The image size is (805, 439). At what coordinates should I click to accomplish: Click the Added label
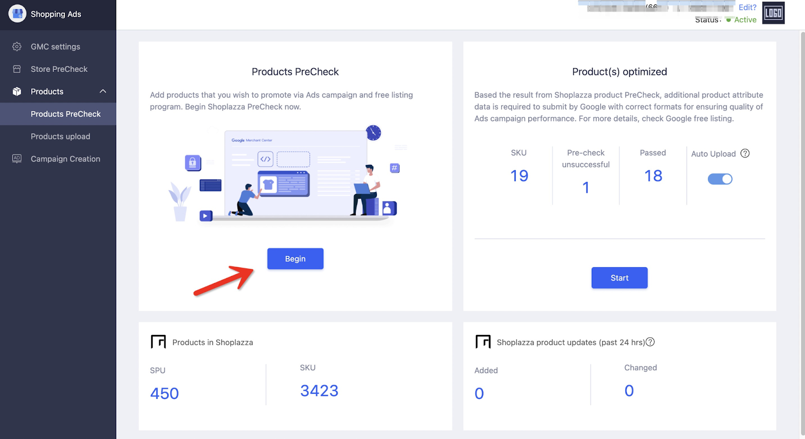[486, 371]
